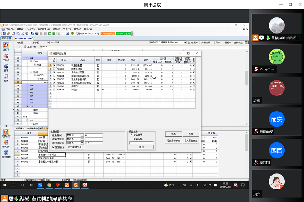This screenshot has width=304, height=202.
Task: Click the 取消 button in dialog
Action: pyautogui.click(x=191, y=134)
